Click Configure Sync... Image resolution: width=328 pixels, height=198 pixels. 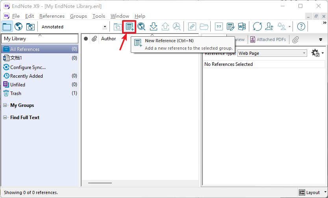pyautogui.click(x=40, y=67)
